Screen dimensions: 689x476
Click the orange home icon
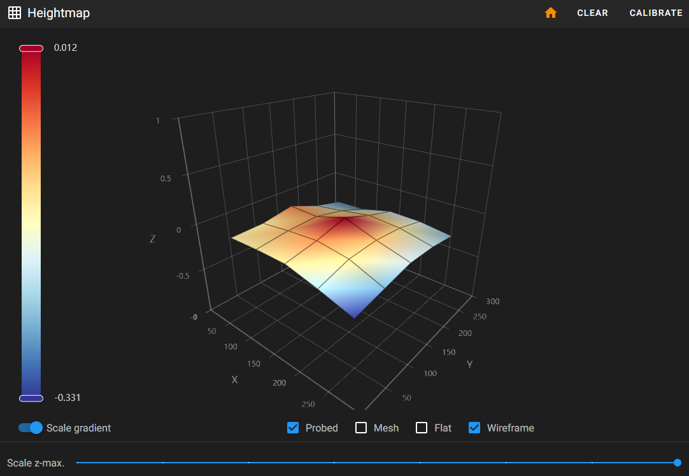tap(551, 13)
